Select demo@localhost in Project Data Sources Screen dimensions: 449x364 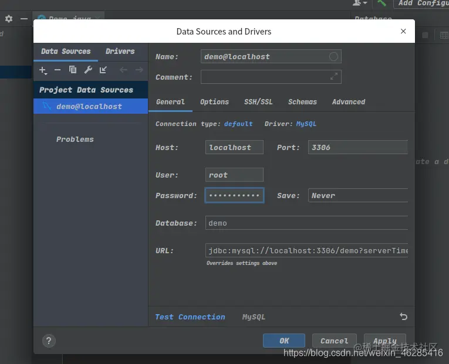(x=91, y=106)
